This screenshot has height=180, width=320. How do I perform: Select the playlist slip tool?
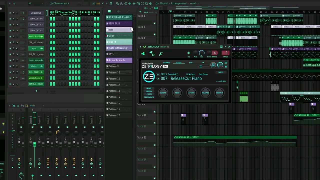(x=134, y=3)
